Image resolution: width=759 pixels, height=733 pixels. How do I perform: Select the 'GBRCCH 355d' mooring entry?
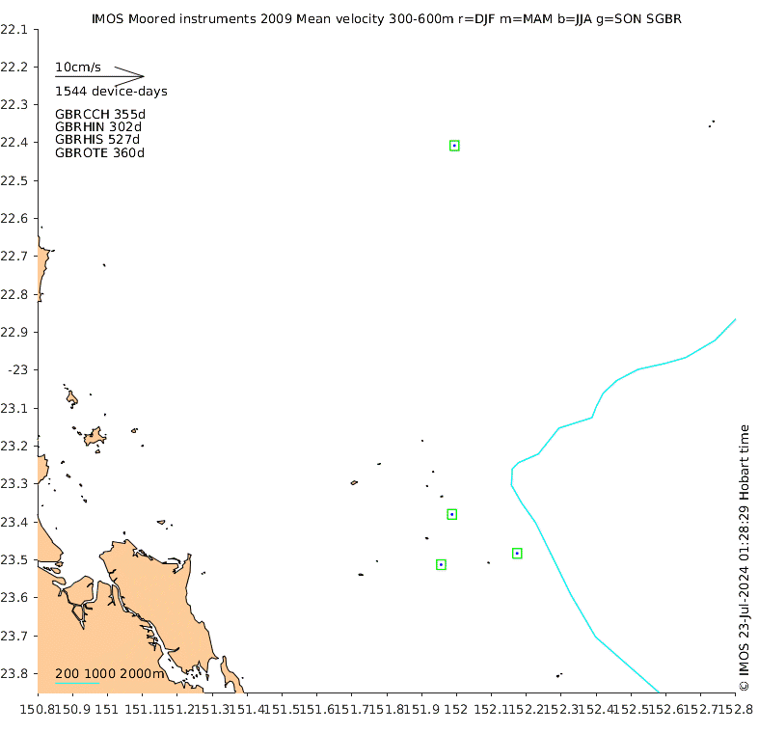[x=100, y=114]
